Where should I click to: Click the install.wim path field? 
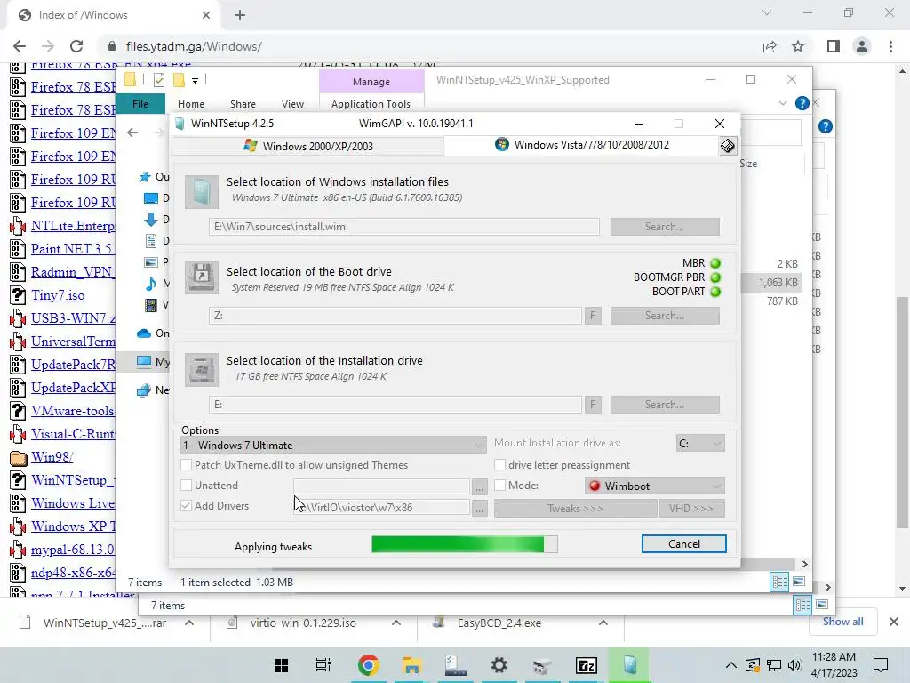404,227
